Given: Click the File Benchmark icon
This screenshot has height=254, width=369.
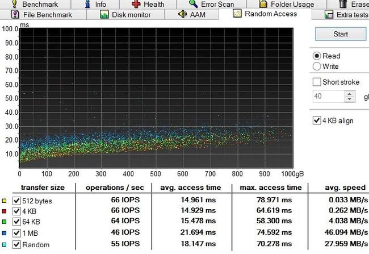Looking at the screenshot, I should pyautogui.click(x=15, y=14).
